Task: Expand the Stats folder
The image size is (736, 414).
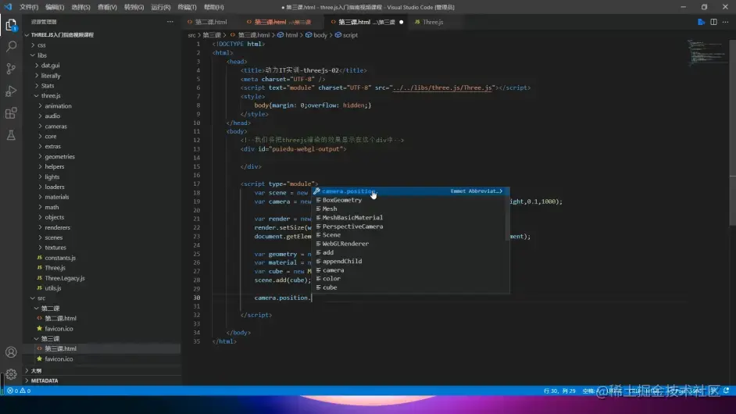Action: [x=48, y=85]
